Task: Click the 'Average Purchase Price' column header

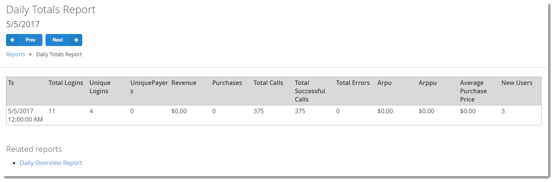Action: pos(473,91)
